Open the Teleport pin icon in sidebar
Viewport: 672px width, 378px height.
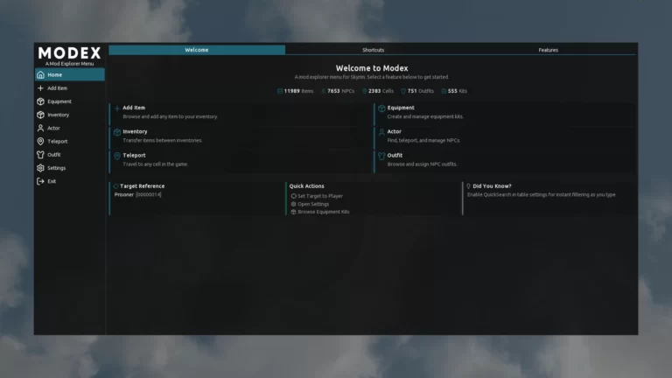[x=40, y=141]
